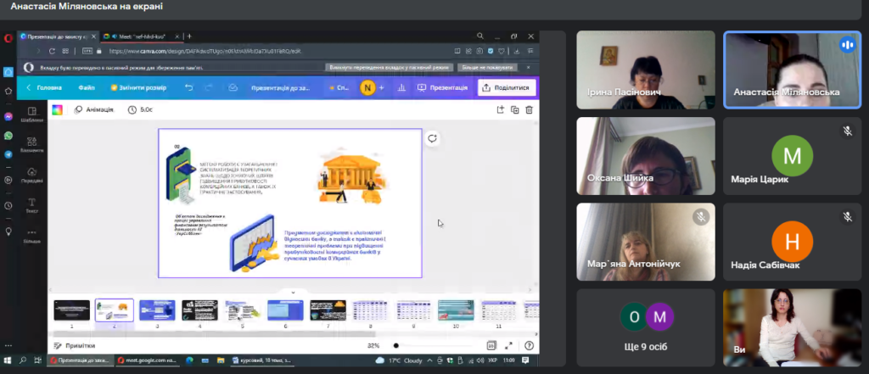Click the presentation title Презентація до за...

[x=280, y=87]
